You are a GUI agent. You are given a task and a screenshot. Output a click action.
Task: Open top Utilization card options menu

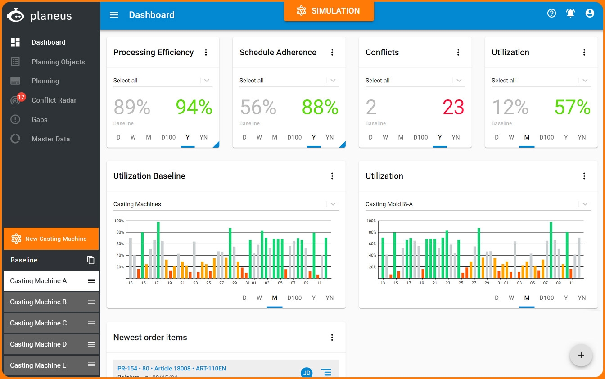pyautogui.click(x=584, y=53)
